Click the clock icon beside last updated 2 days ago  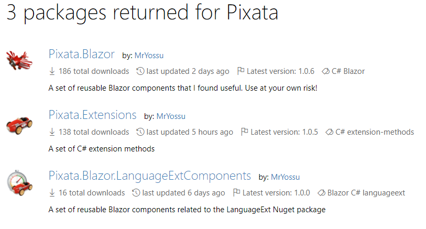tap(140, 71)
